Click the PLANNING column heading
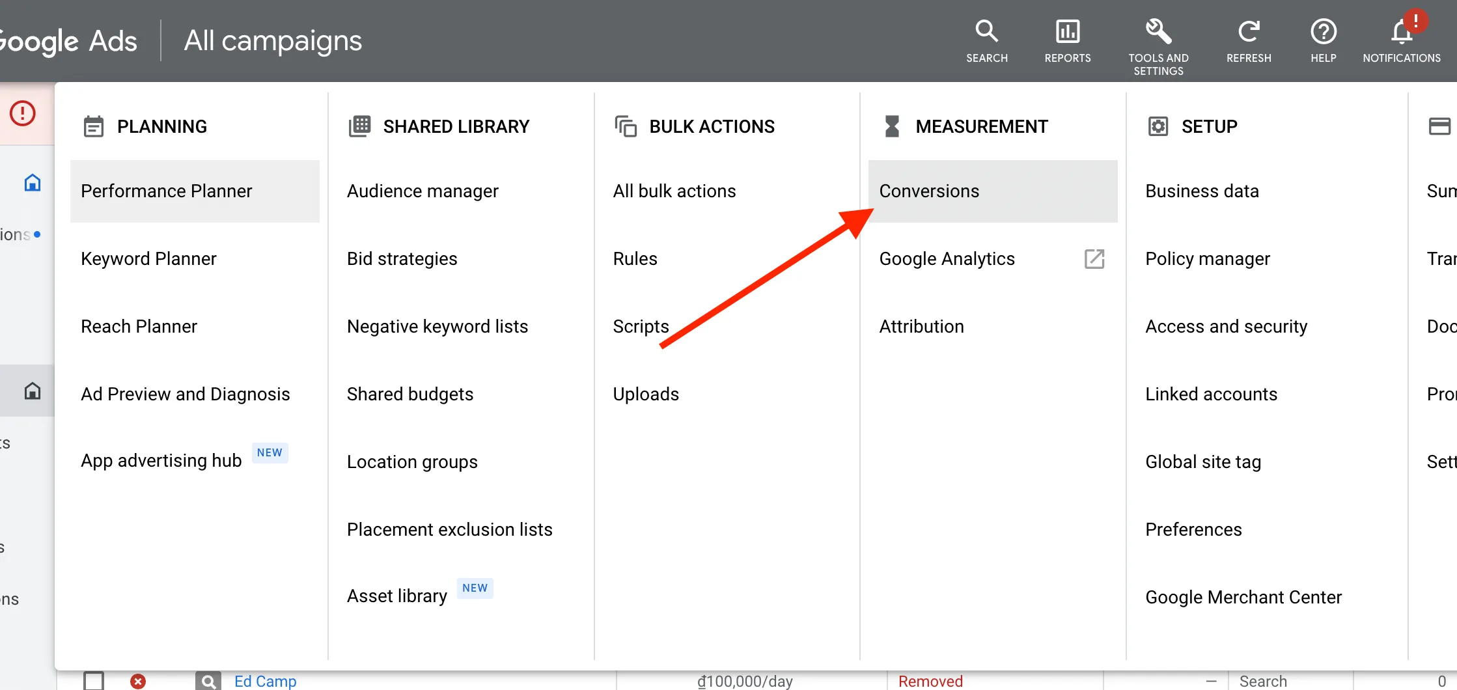Image resolution: width=1457 pixels, height=690 pixels. [x=162, y=126]
